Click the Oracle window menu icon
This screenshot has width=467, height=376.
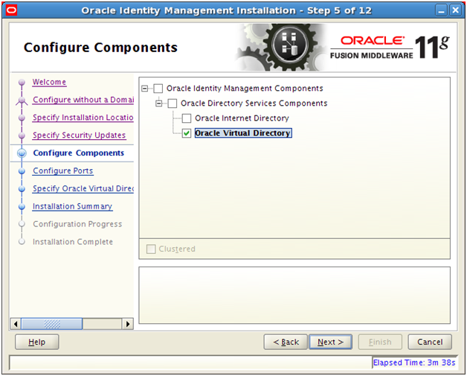click(11, 10)
